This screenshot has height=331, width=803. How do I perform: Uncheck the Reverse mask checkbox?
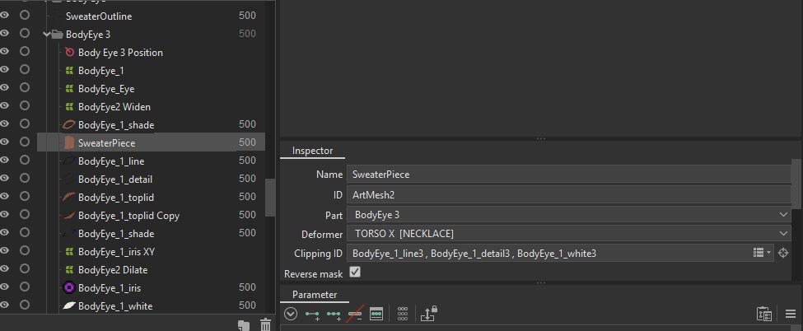(354, 272)
